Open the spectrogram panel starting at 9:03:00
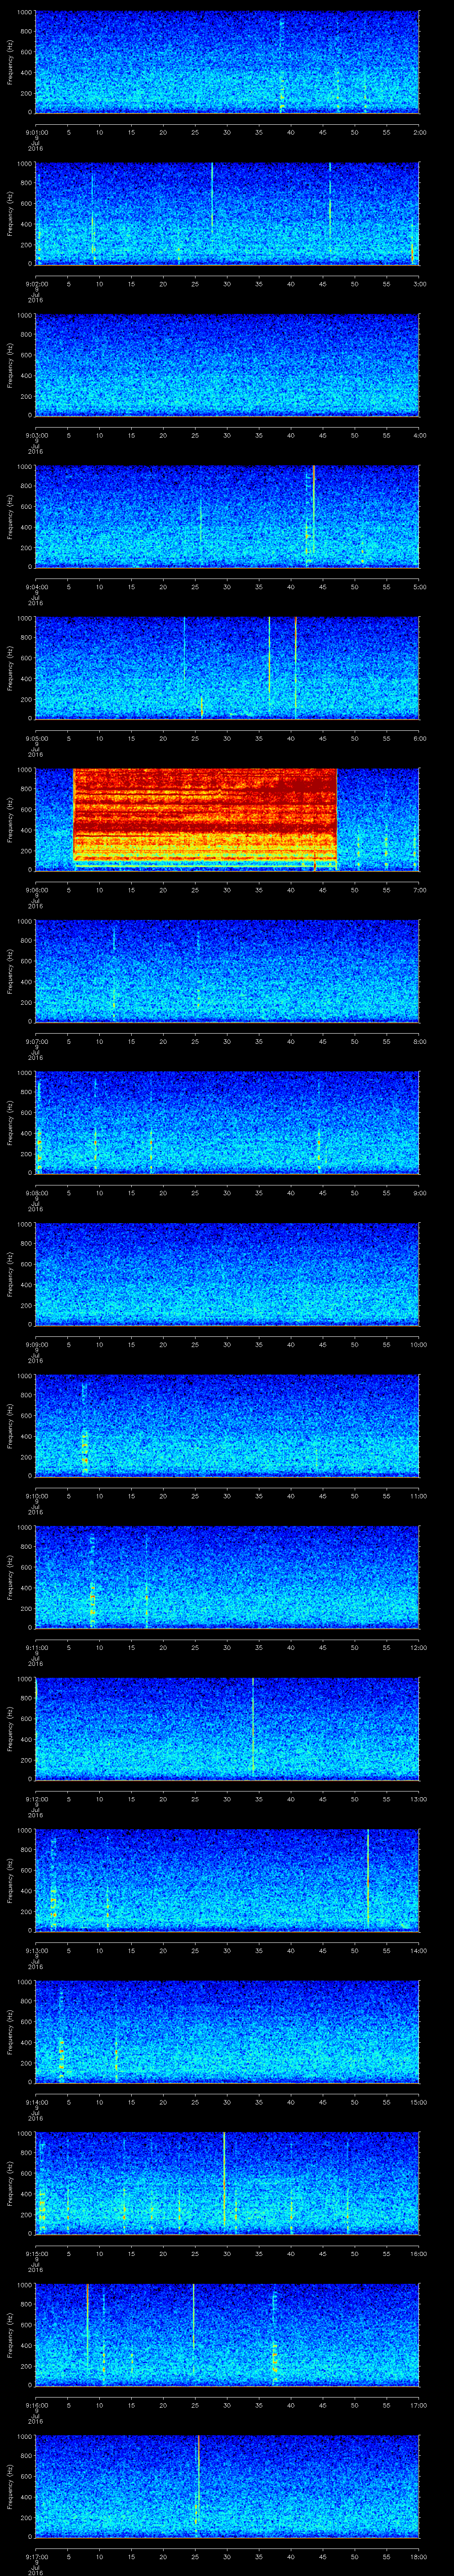This screenshot has height=2576, width=454. (x=227, y=365)
